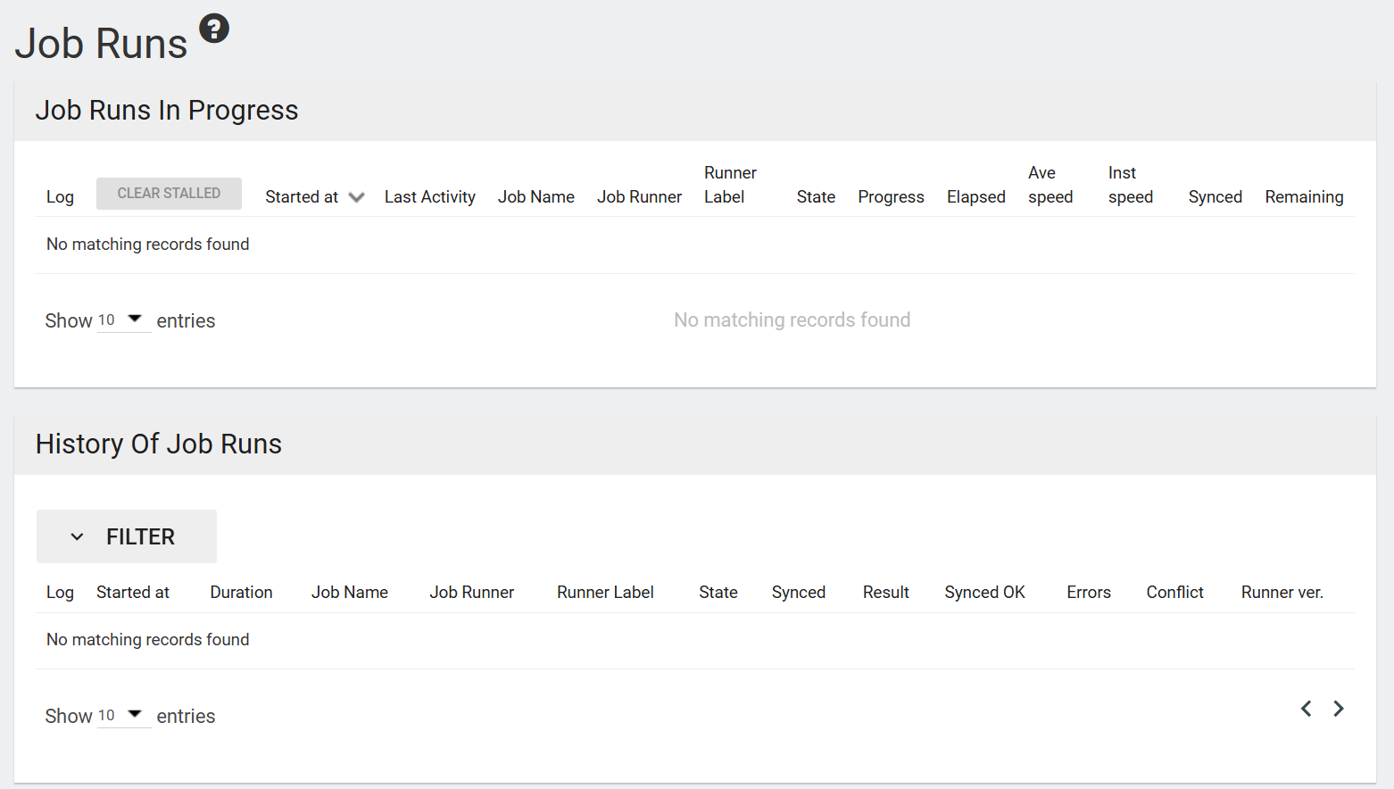Click the Progress column header
Image resolution: width=1394 pixels, height=789 pixels.
891,197
